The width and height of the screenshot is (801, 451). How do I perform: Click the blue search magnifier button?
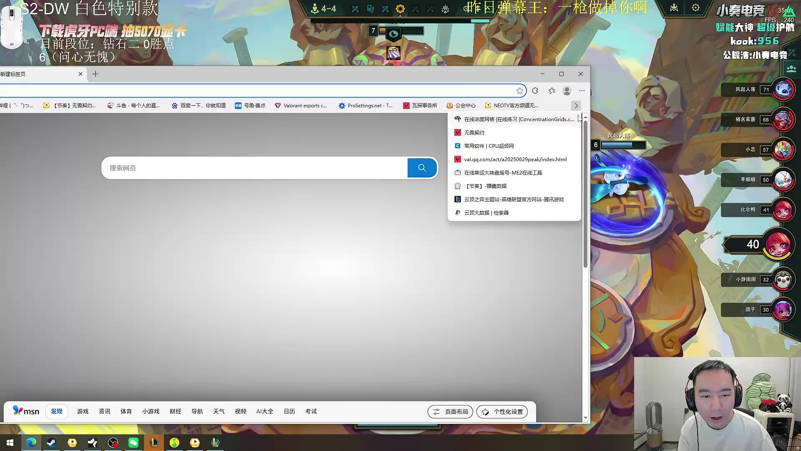coord(422,168)
